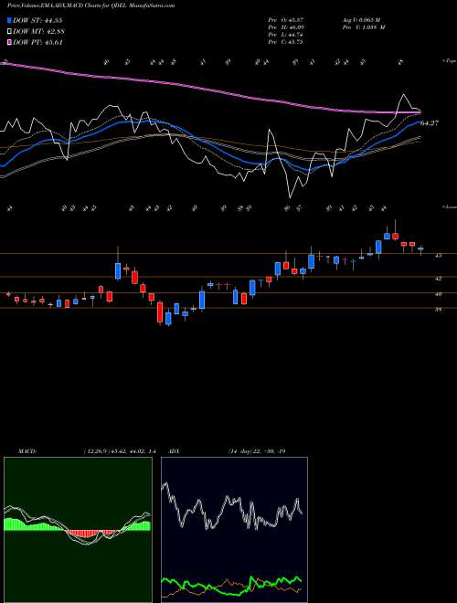Click the chart title mentioning QDEL MunafaSutra.com
457x603 pixels.
click(x=90, y=5)
